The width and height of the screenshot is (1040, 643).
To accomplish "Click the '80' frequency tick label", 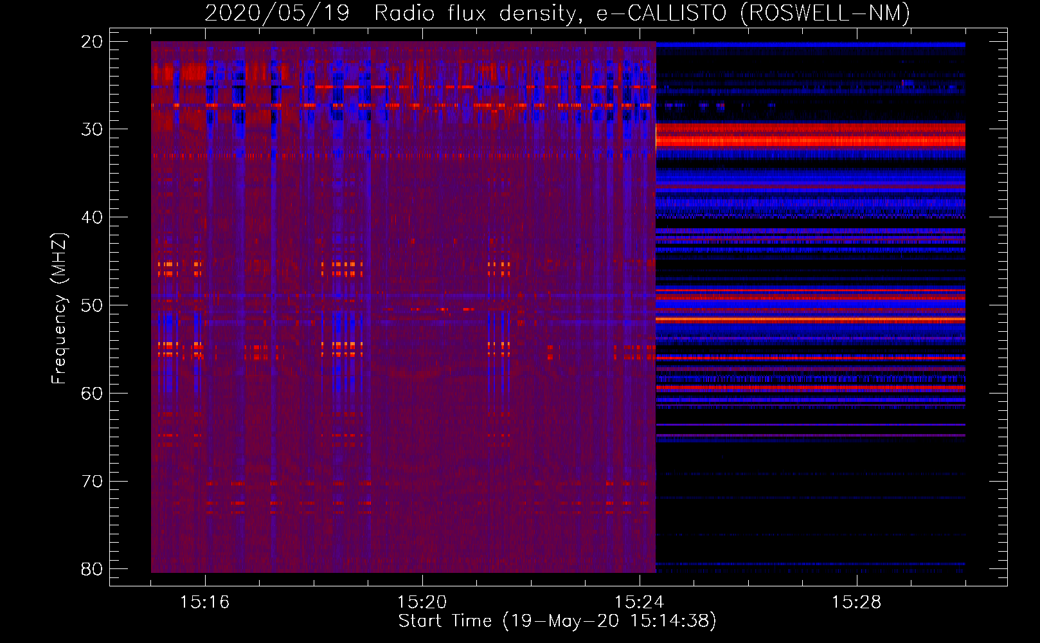I will (92, 569).
